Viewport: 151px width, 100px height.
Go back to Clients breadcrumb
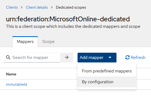12,7
